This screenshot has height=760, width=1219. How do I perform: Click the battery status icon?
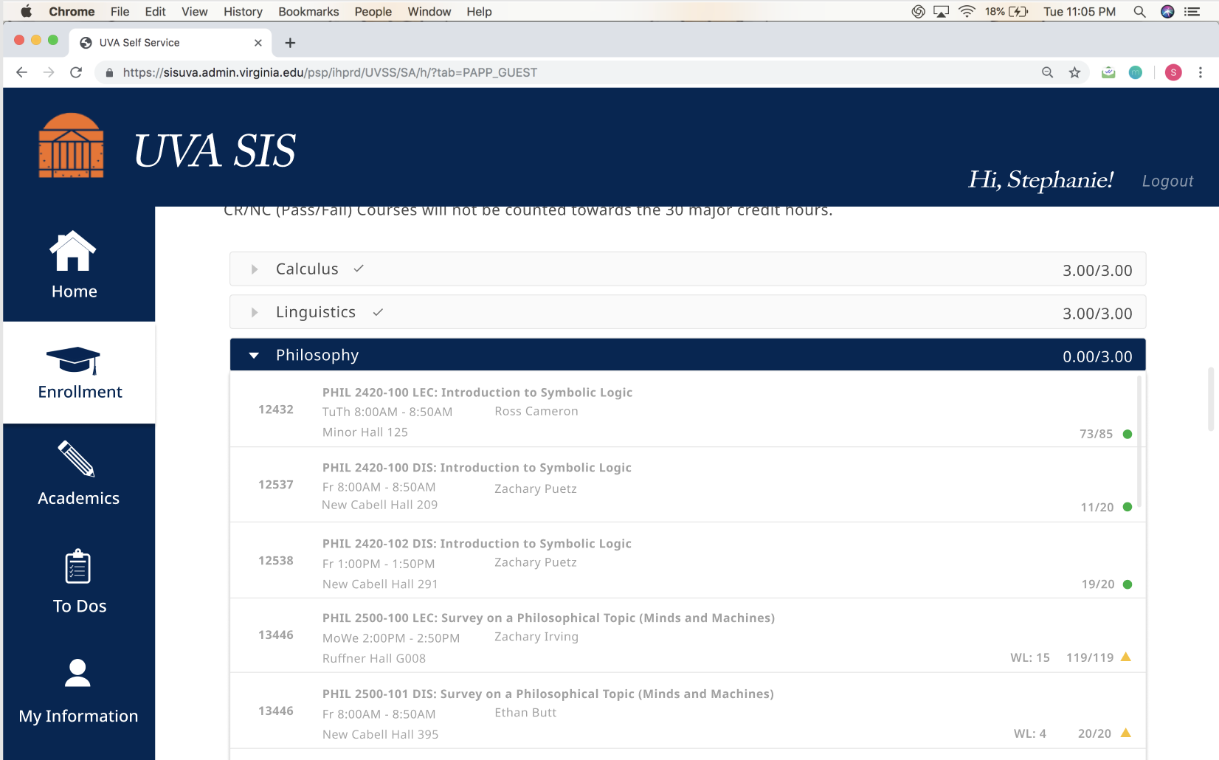pos(1018,12)
